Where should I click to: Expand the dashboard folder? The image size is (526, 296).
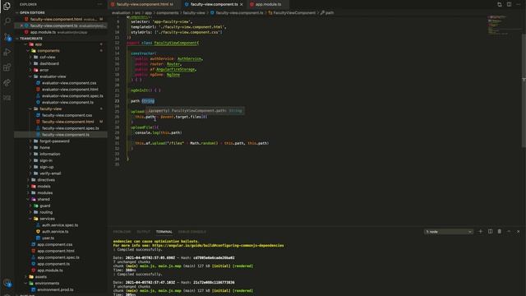tap(49, 63)
